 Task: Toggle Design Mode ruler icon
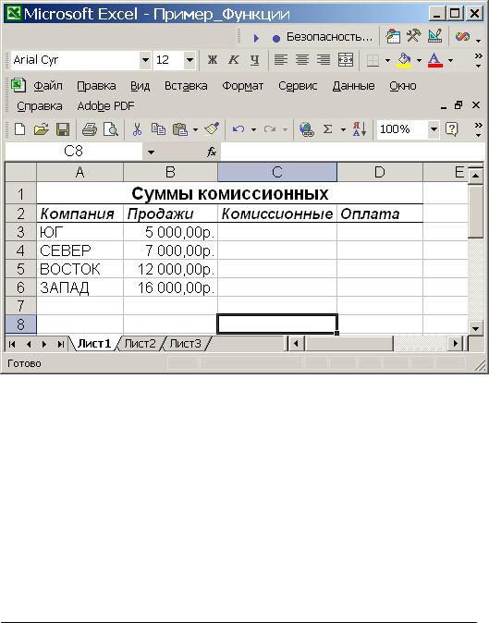click(x=435, y=37)
